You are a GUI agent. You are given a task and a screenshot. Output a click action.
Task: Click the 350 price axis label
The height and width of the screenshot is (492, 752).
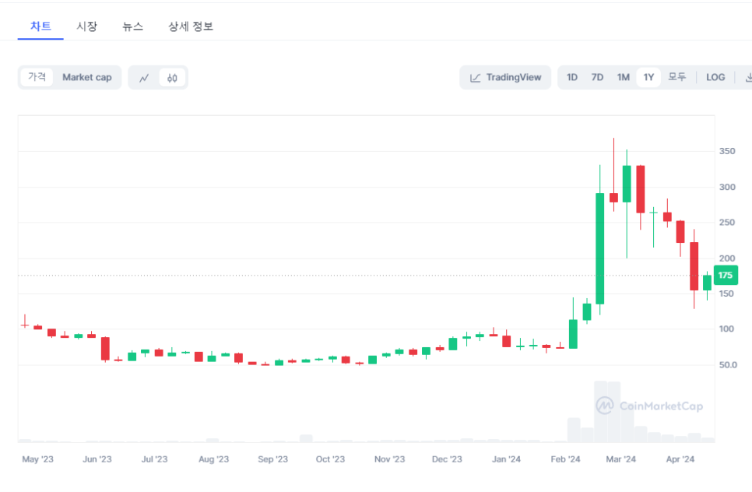coord(727,151)
